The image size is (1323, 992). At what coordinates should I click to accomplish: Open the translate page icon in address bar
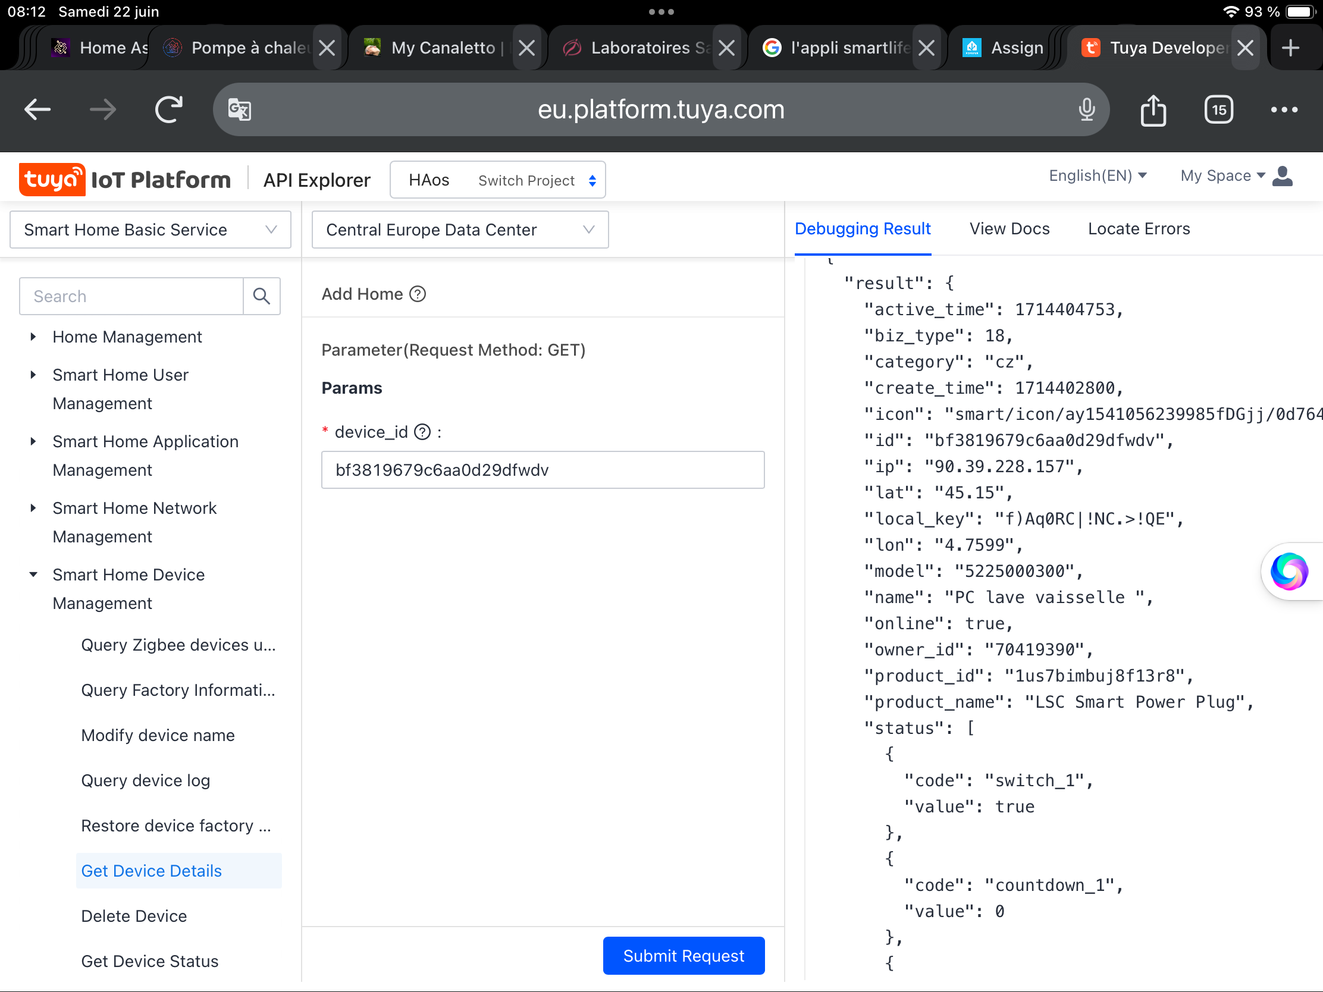click(240, 110)
